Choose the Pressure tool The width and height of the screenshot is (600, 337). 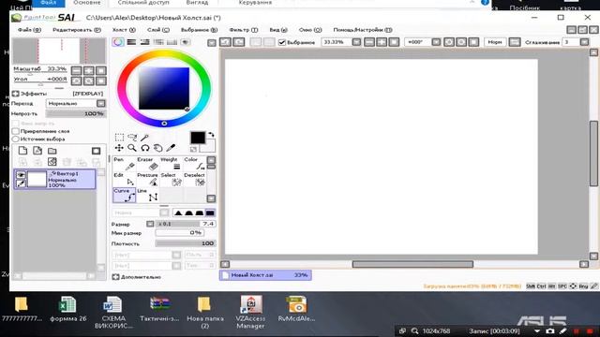coord(148,179)
